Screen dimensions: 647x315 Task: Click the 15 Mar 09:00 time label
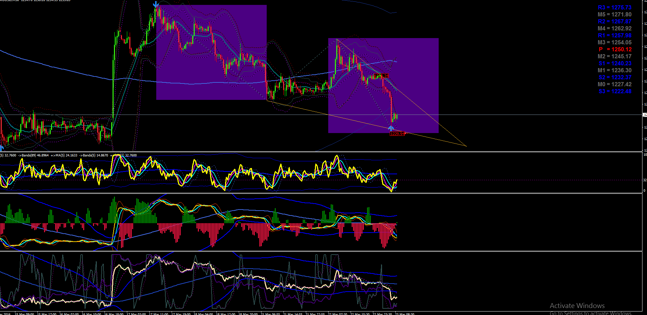click(x=24, y=314)
